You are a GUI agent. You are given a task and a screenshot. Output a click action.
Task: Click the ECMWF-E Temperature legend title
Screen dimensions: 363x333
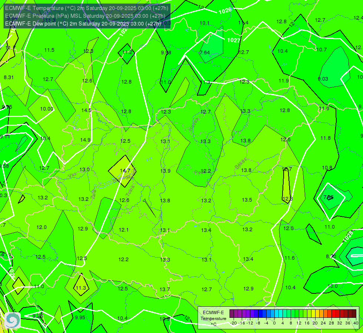213,319
